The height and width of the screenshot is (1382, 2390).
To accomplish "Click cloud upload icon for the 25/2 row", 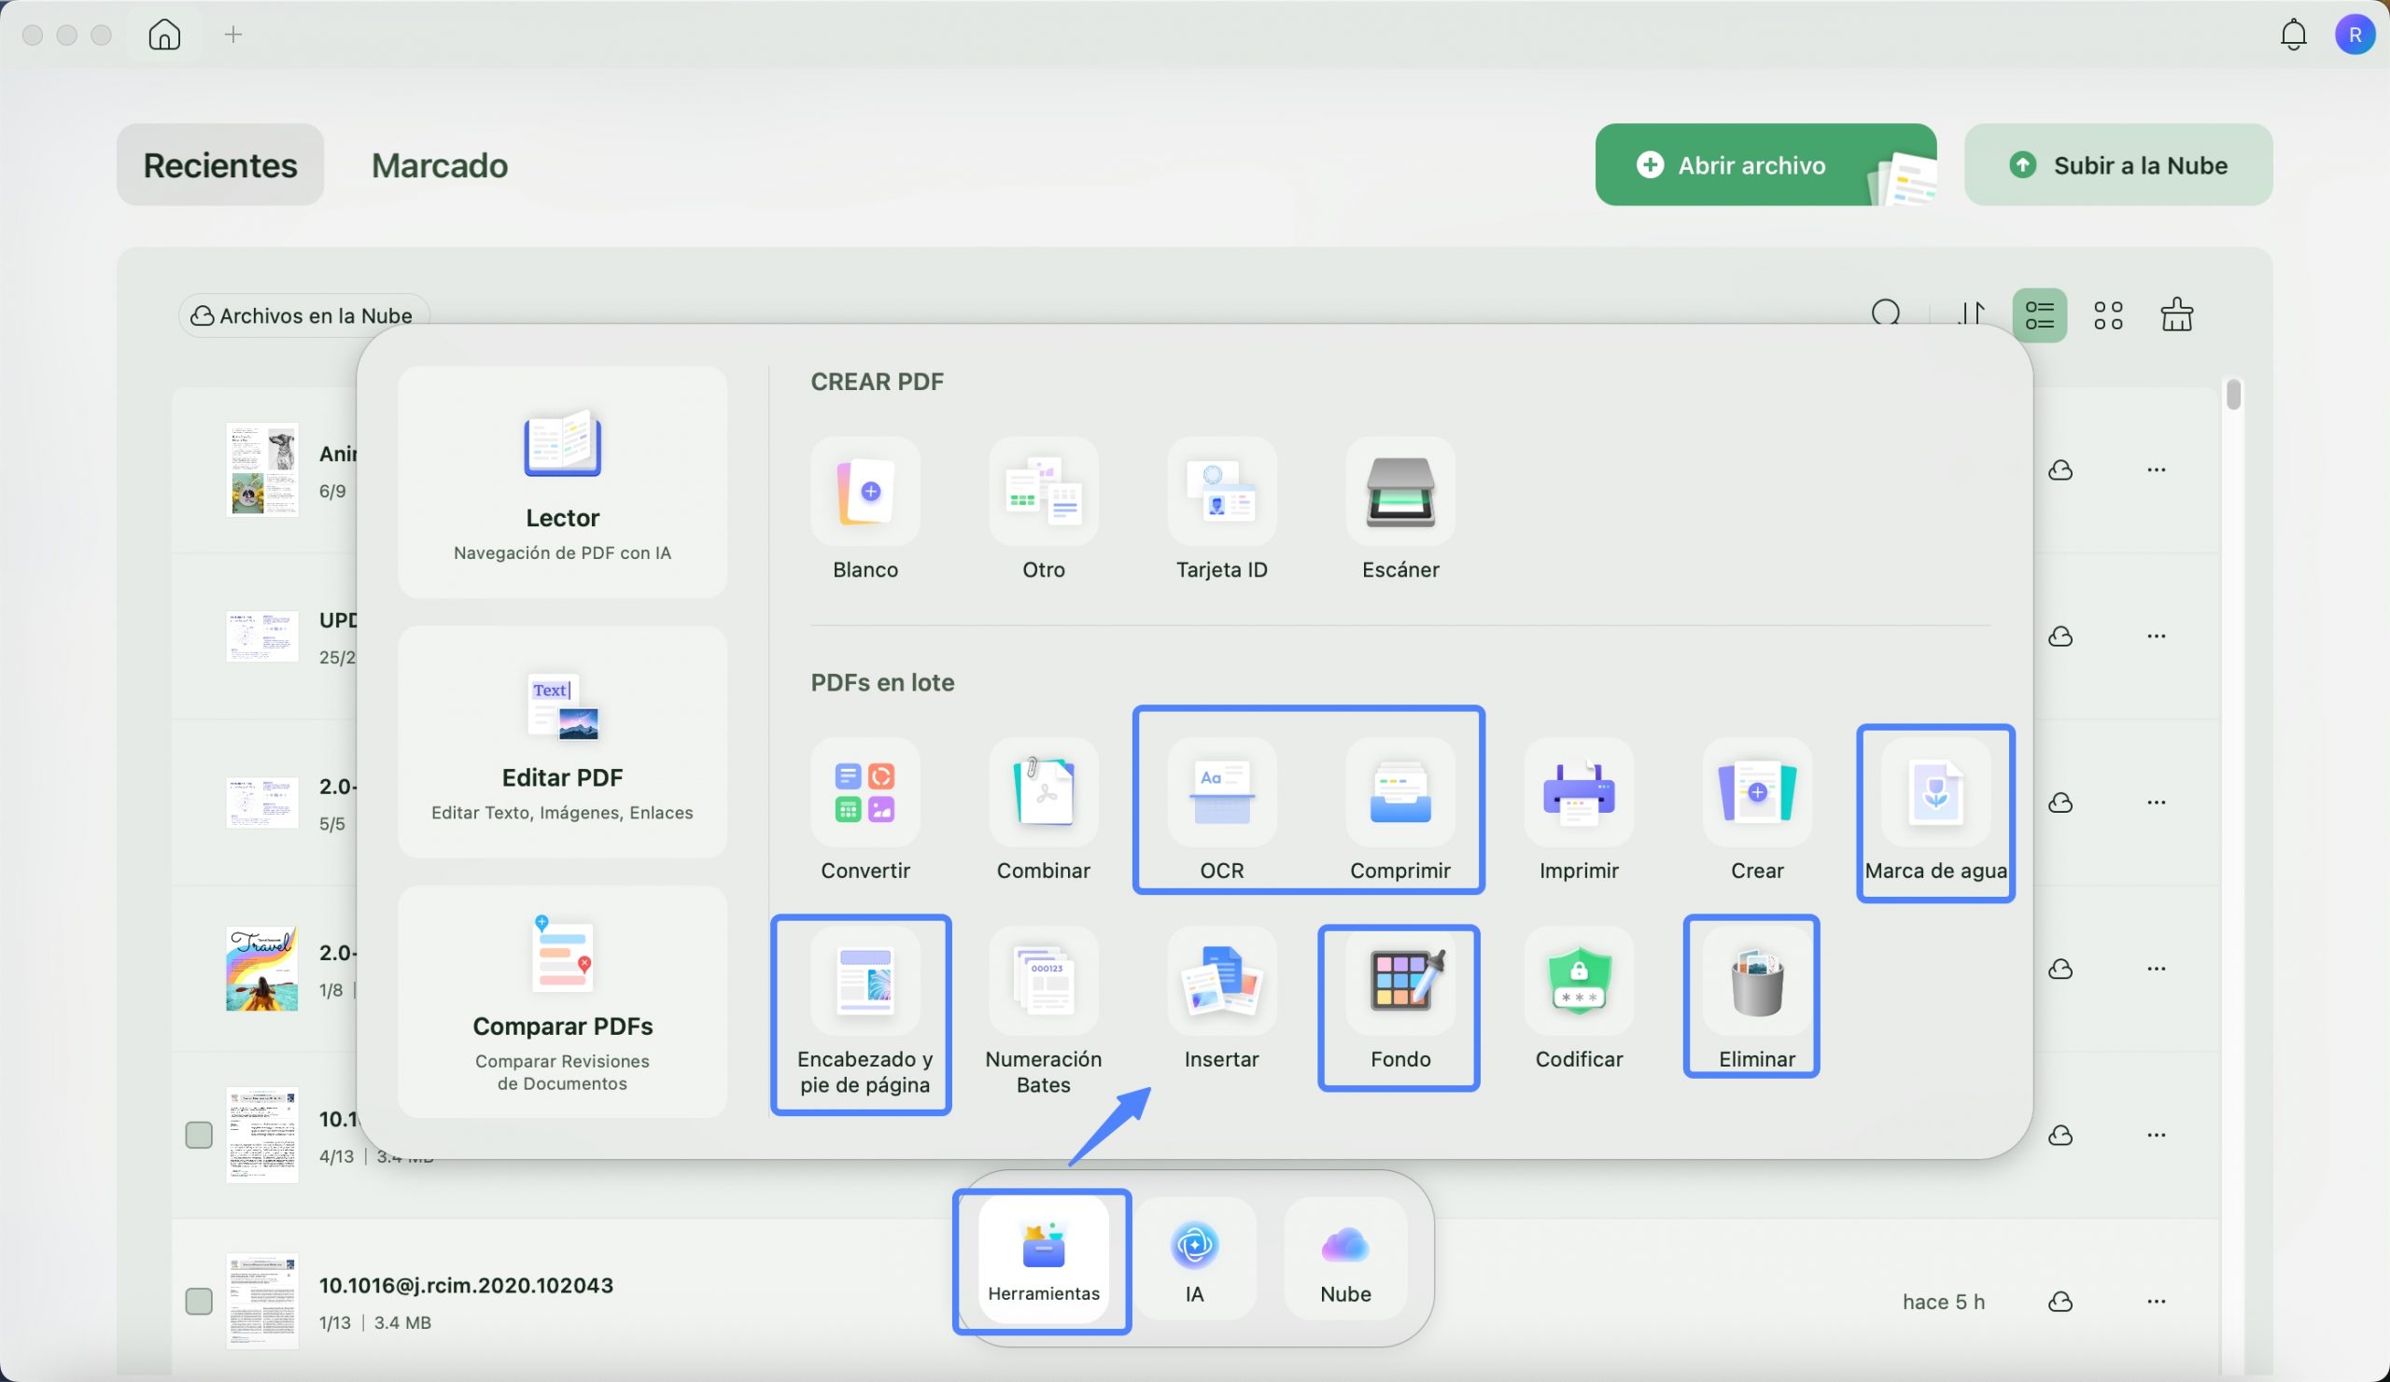I will 2060,636.
